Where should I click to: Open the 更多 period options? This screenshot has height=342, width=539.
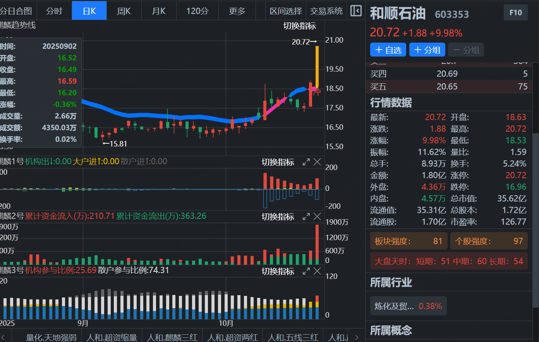[237, 11]
